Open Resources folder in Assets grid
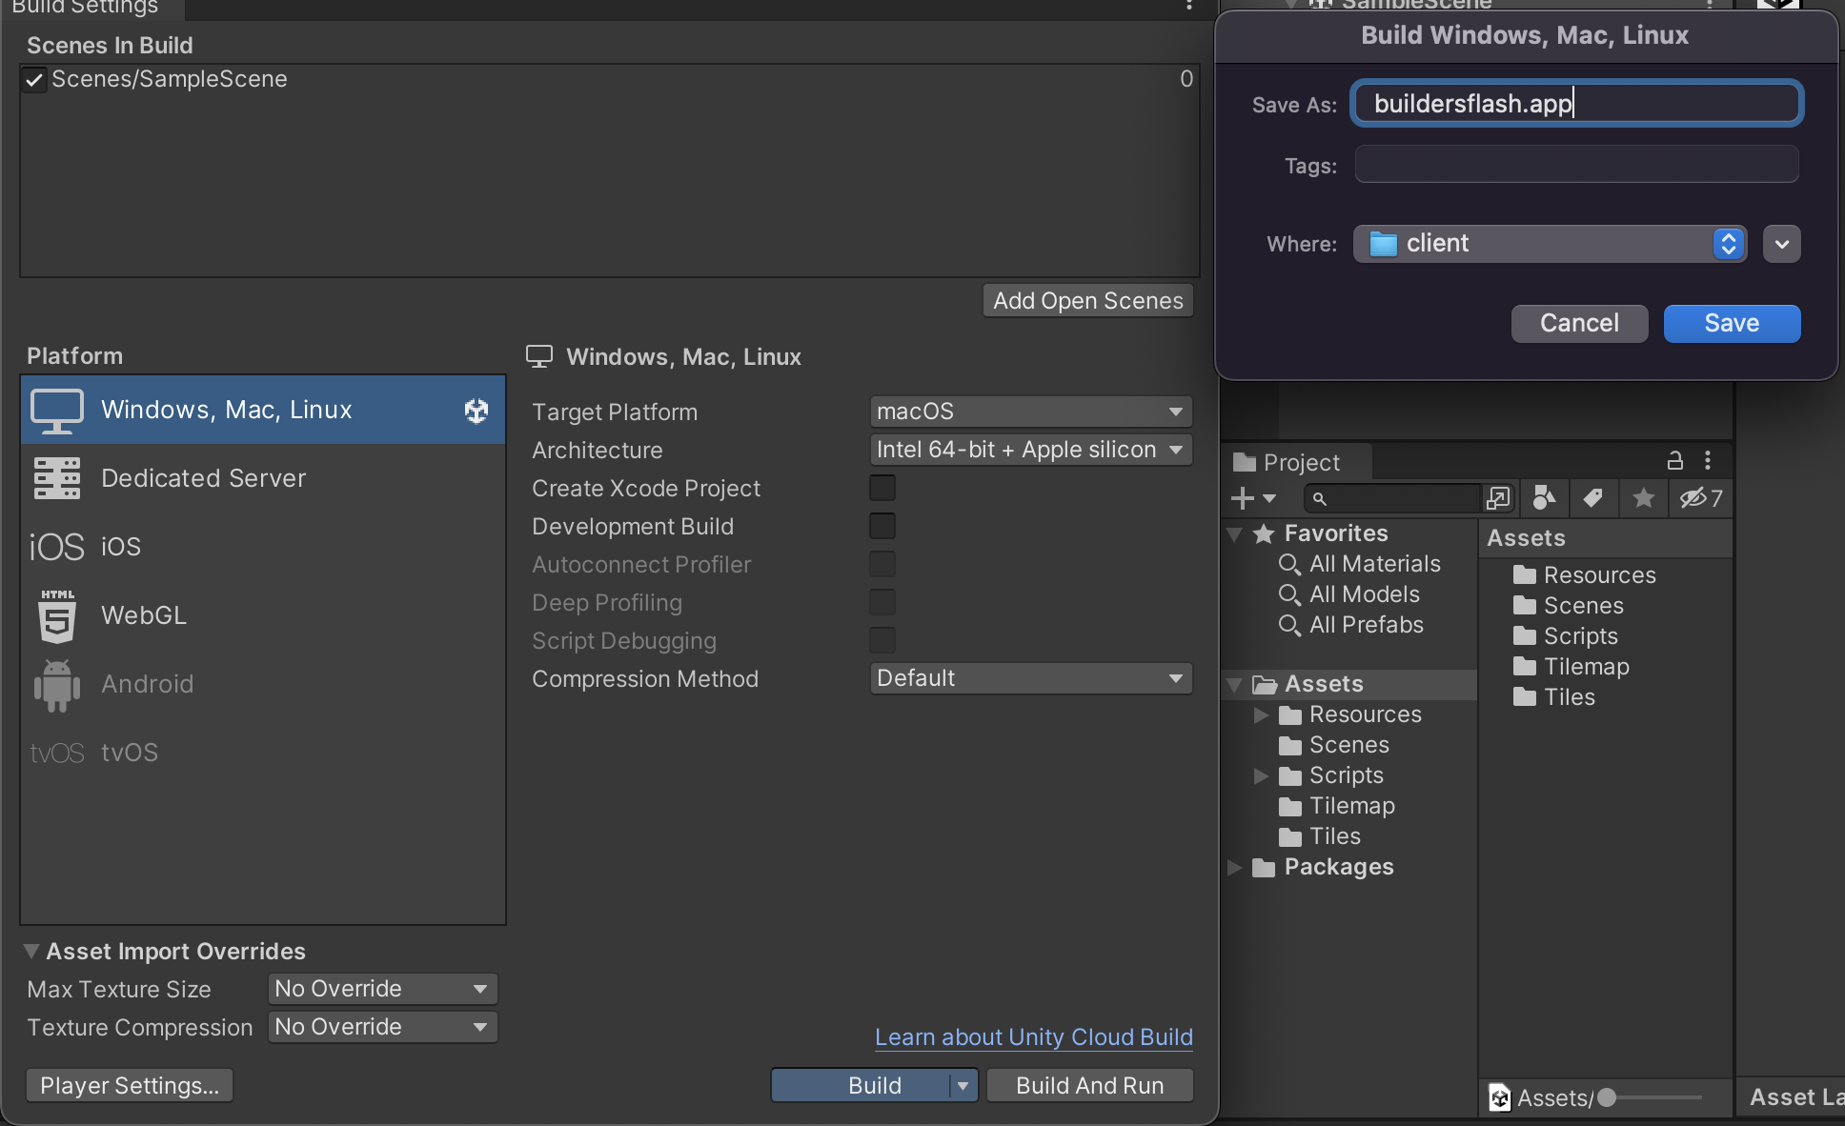 tap(1585, 575)
